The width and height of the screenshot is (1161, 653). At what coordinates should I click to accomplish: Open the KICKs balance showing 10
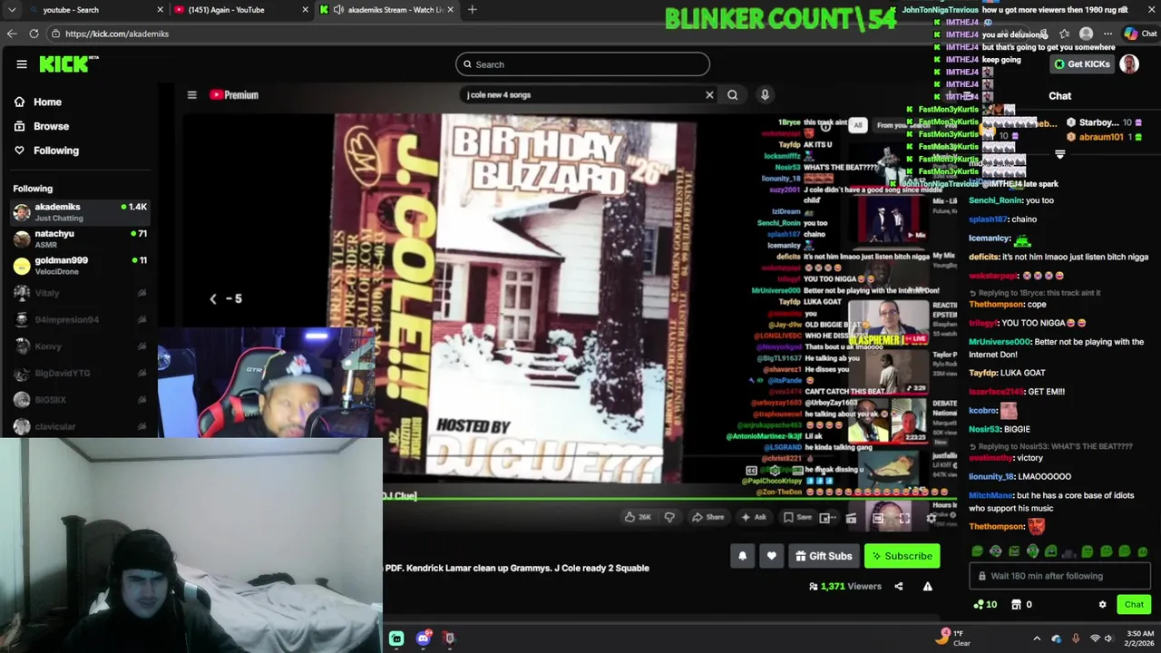click(x=984, y=605)
